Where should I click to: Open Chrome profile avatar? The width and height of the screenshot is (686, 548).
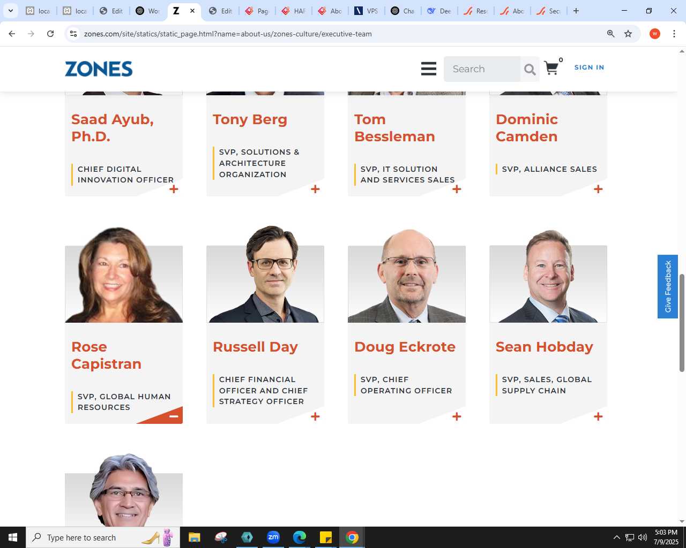point(654,34)
